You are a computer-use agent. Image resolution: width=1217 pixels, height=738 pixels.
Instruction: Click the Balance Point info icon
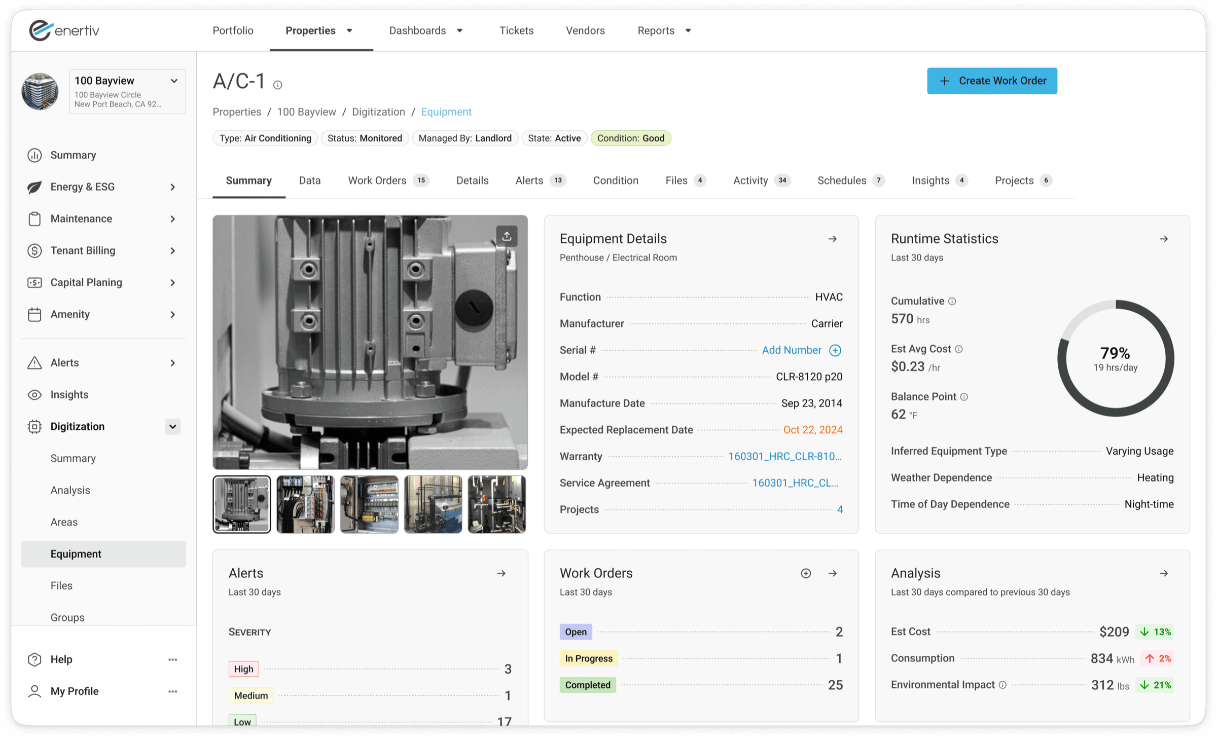[x=964, y=397]
